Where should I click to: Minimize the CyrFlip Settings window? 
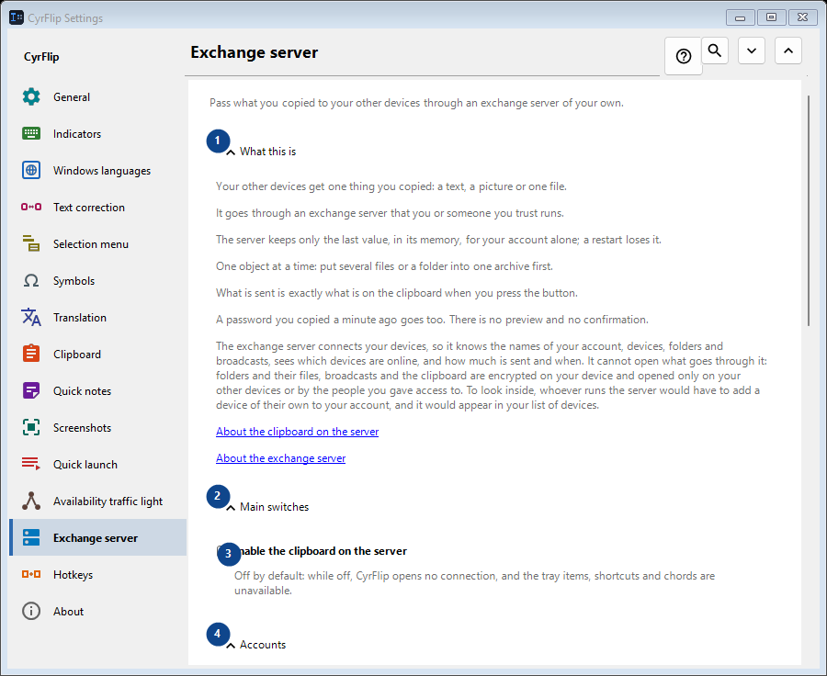coord(740,17)
